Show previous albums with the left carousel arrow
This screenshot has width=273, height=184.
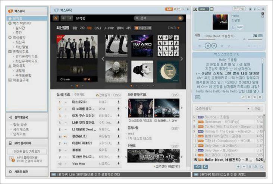(103, 59)
